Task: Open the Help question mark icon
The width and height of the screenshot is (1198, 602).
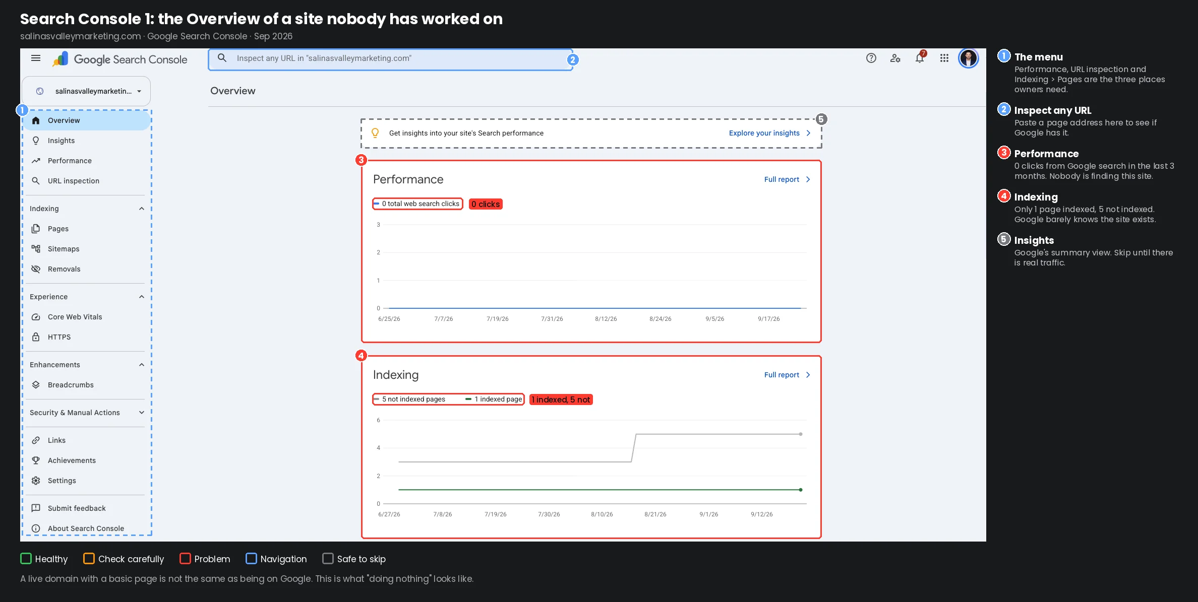Action: click(x=871, y=58)
